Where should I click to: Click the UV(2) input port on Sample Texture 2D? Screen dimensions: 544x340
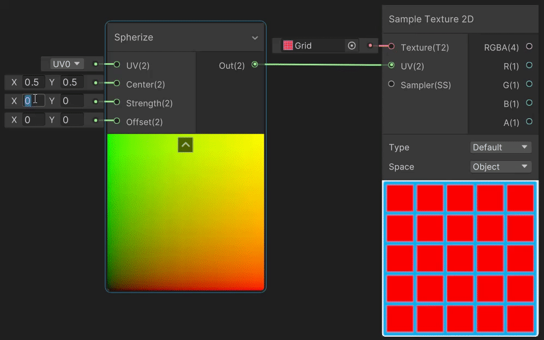tap(391, 65)
